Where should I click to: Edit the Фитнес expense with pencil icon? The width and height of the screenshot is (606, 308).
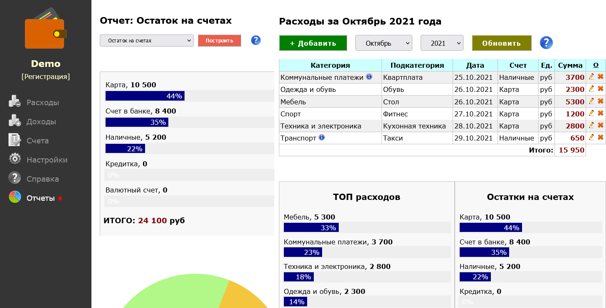tap(591, 113)
